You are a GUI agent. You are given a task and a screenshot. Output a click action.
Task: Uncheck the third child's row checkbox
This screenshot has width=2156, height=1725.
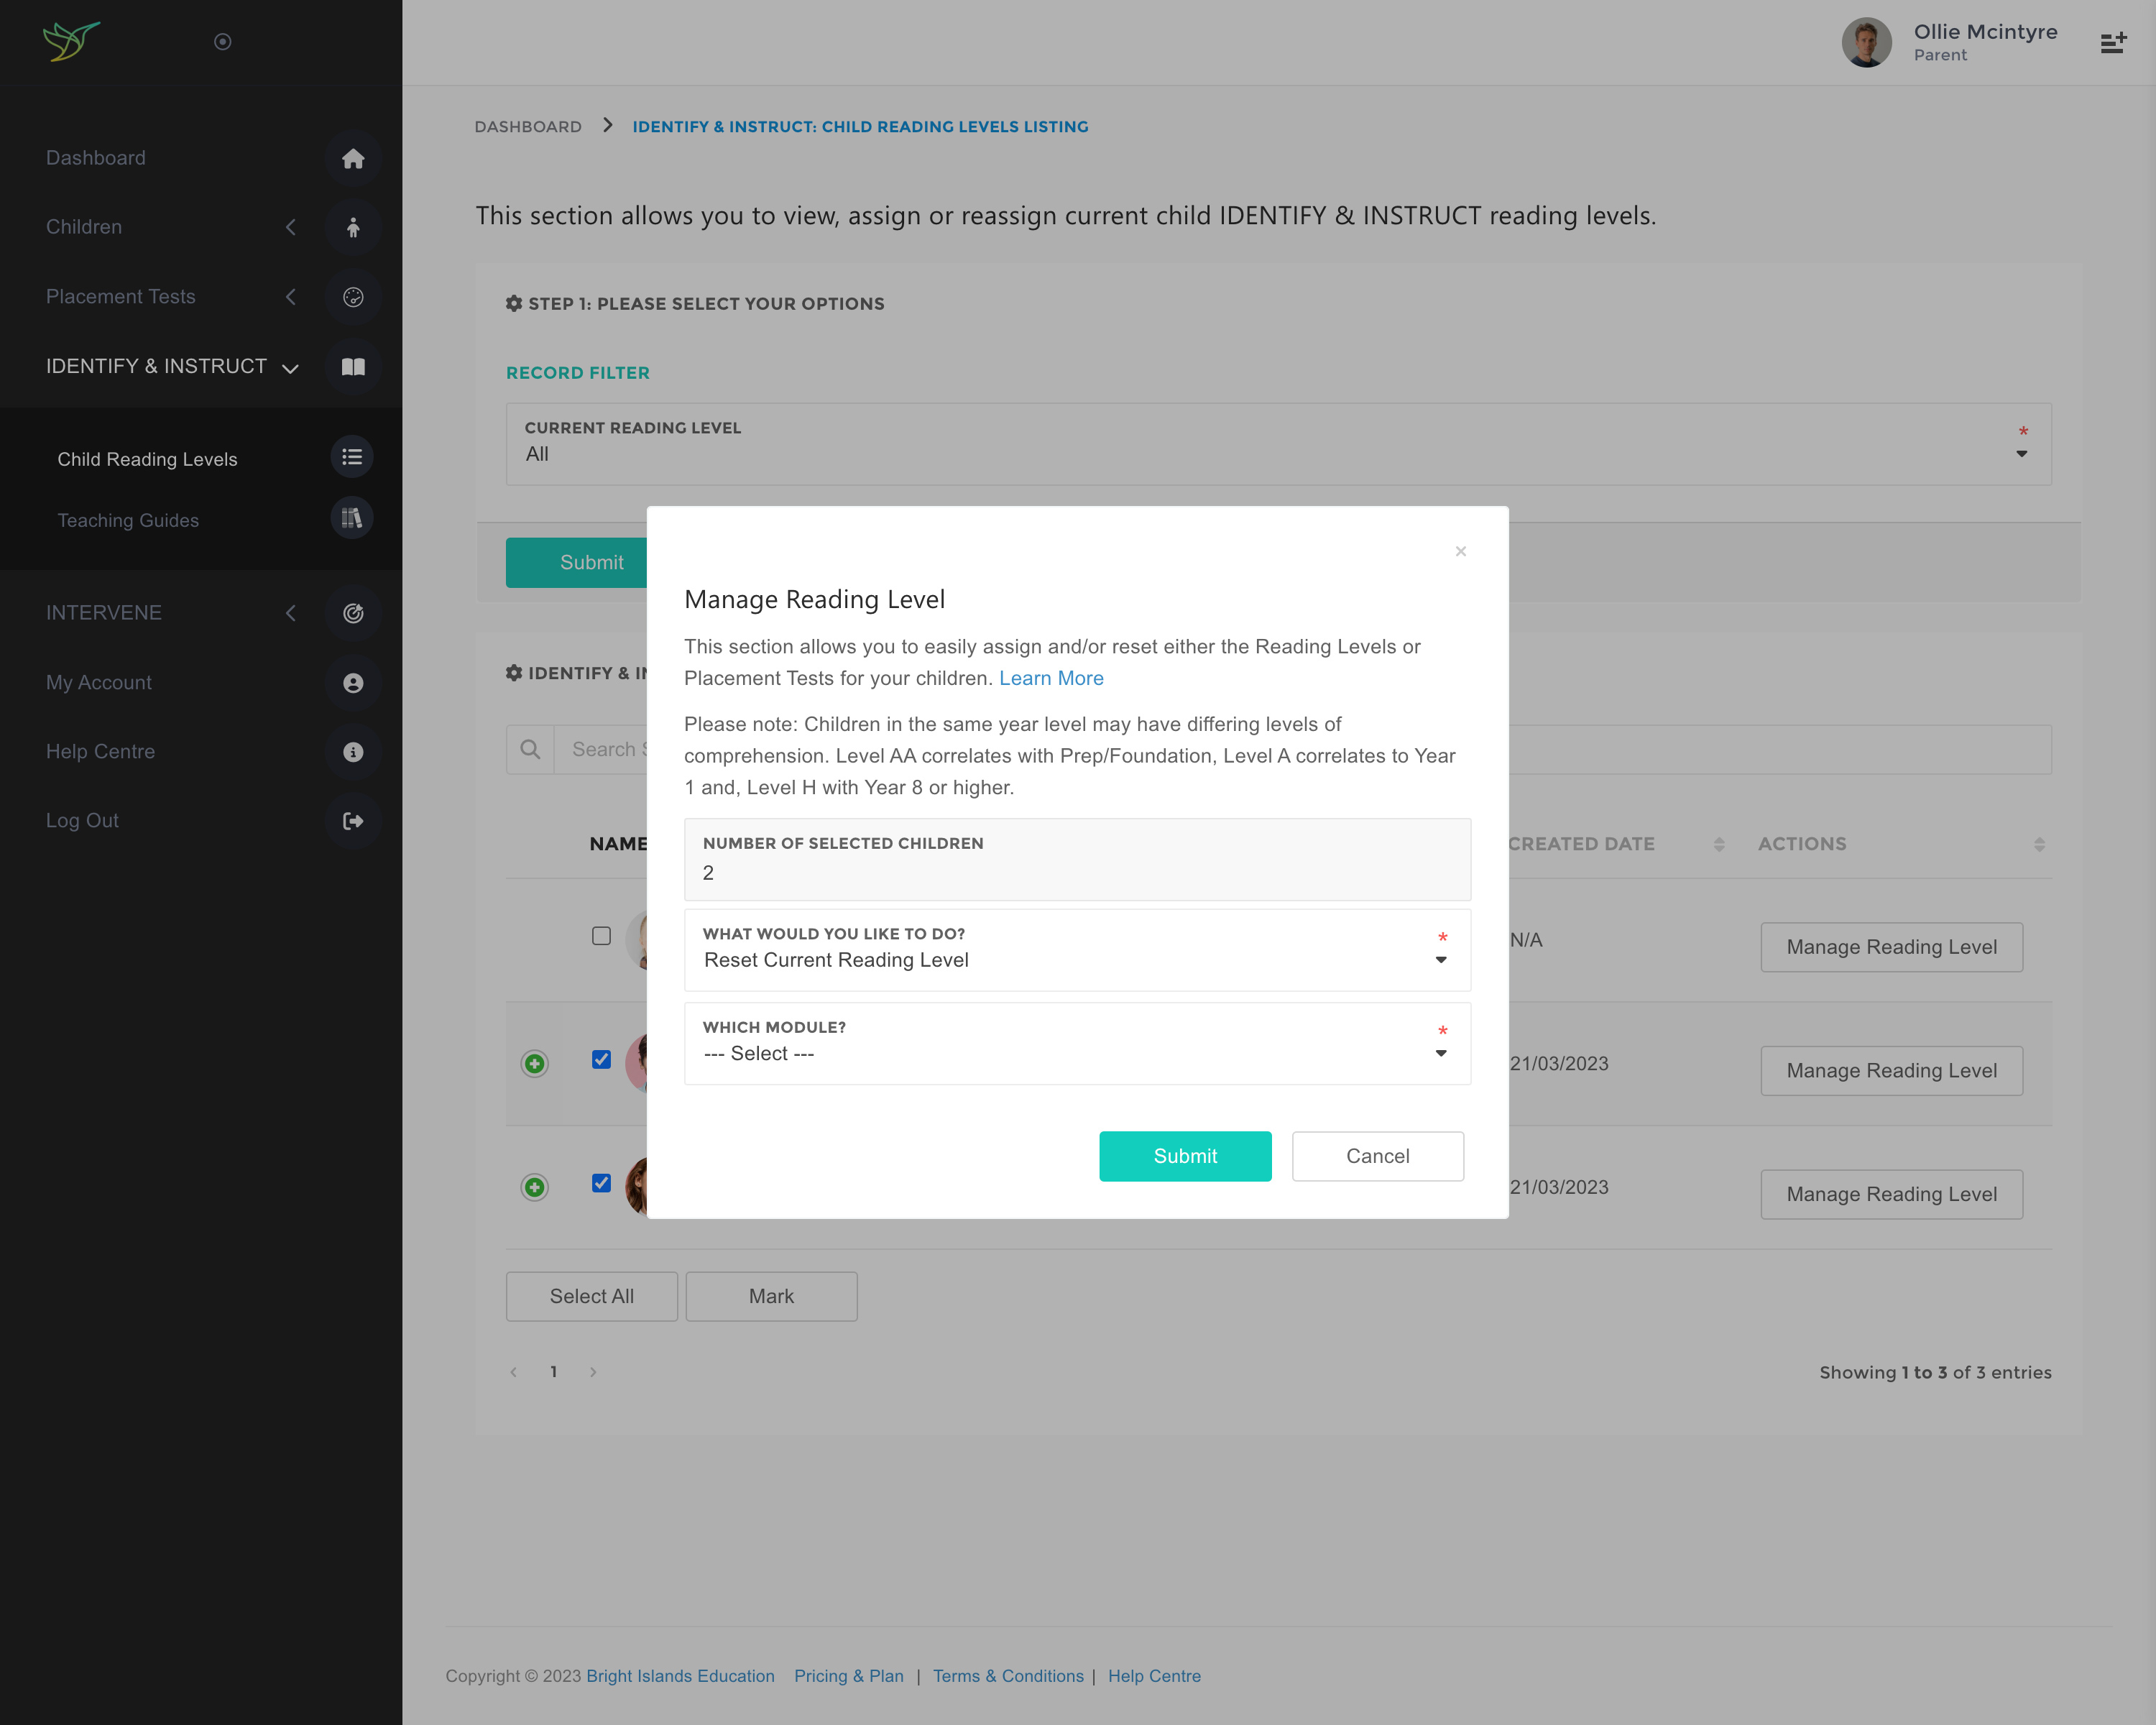point(601,1183)
